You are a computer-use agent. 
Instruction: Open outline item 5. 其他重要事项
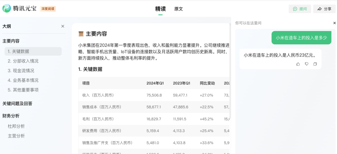click(23, 90)
